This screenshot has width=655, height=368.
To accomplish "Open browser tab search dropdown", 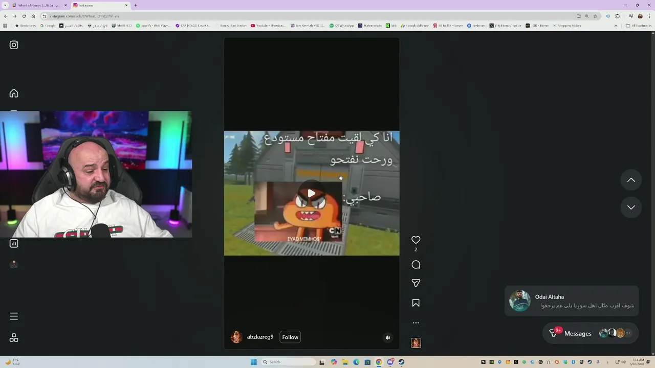I will [5, 5].
